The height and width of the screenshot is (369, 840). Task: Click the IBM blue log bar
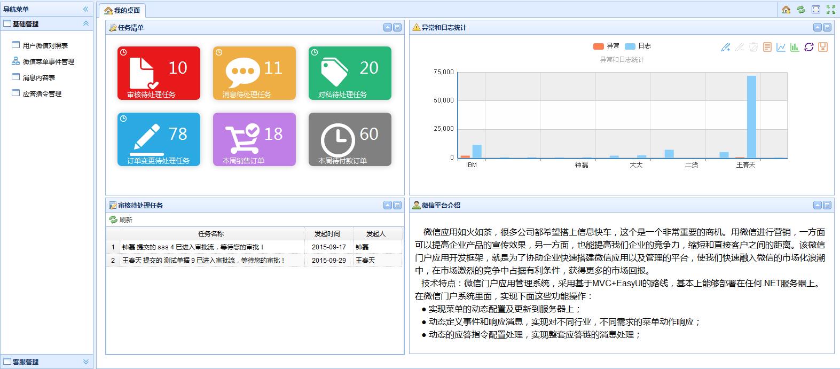477,152
